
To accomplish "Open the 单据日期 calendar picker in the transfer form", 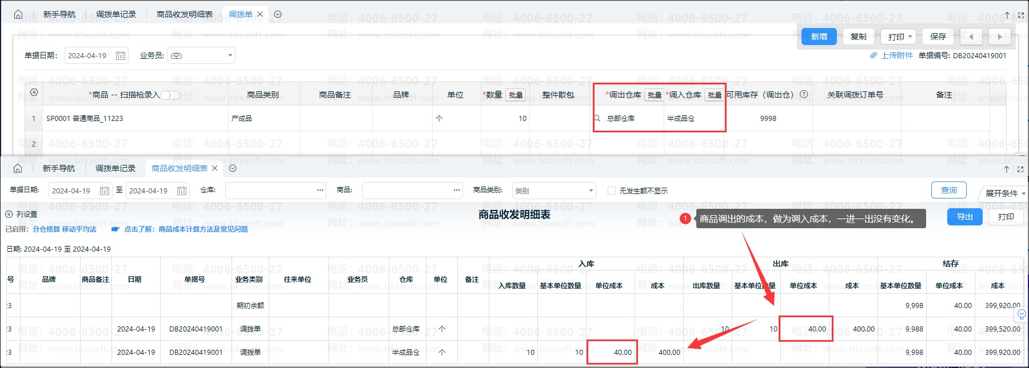I will [x=121, y=55].
